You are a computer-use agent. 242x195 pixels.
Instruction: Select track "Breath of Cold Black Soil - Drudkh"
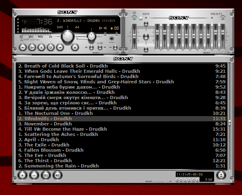tap(122, 66)
